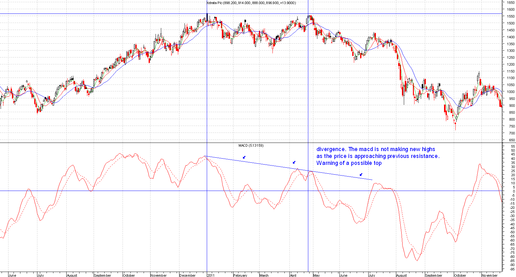Select the Xstrata Plc chart title
This screenshot has width=516, height=277.
click(251, 3)
